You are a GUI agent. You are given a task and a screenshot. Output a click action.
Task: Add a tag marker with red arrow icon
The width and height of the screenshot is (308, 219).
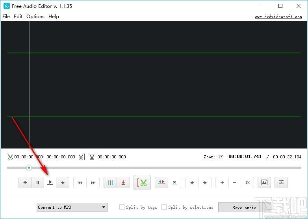pyautogui.click(x=123, y=183)
